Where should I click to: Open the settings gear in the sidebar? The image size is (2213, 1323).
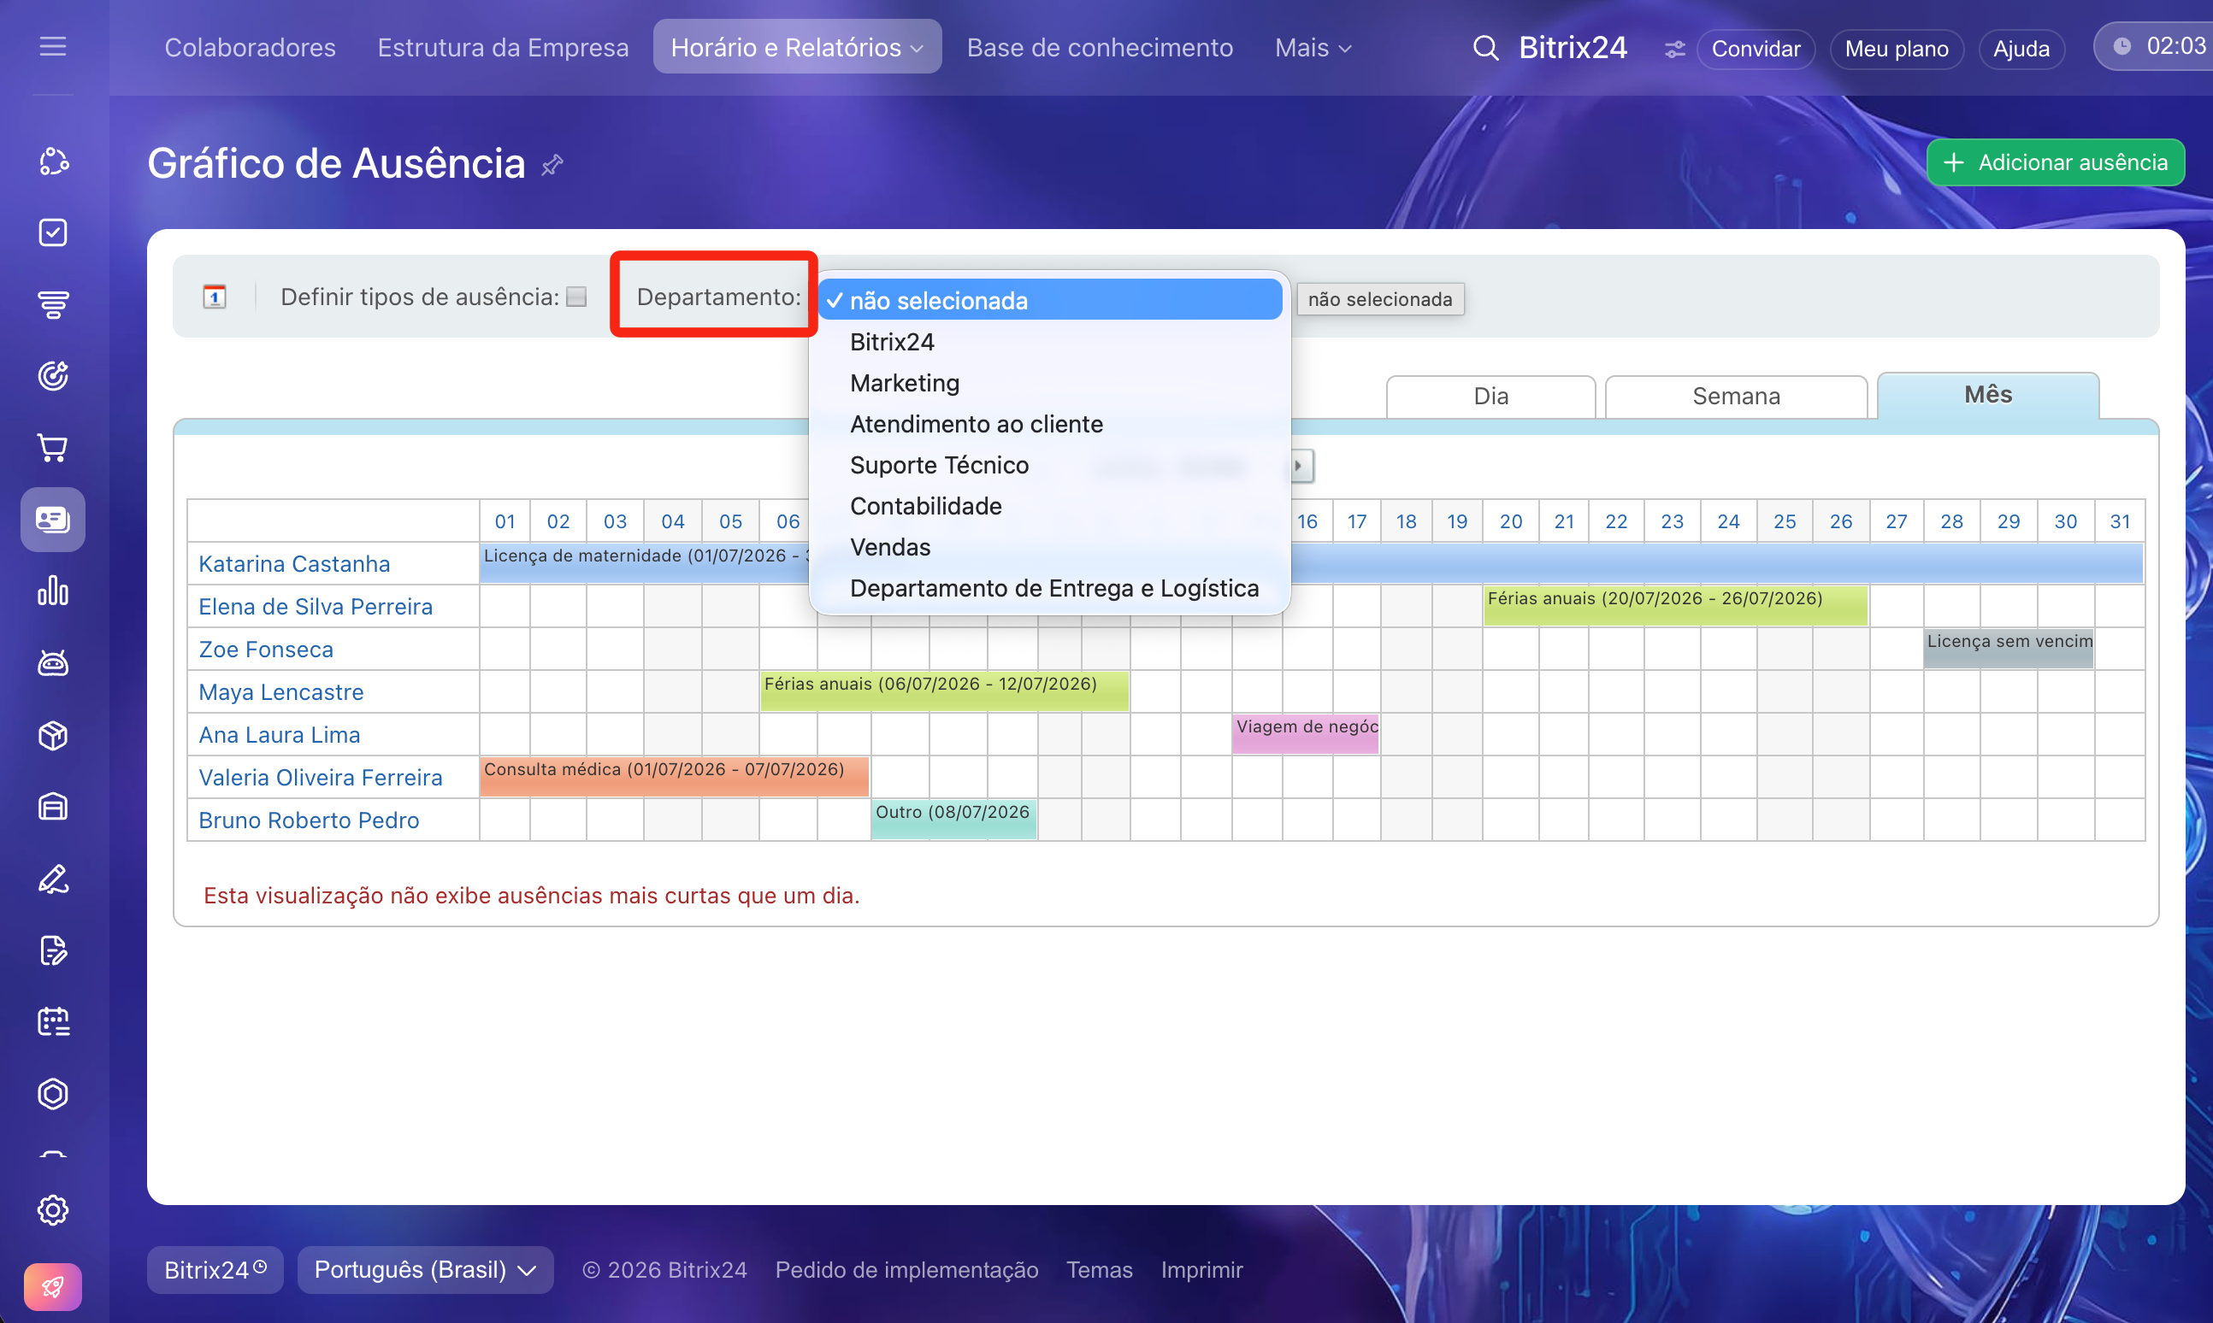point(54,1210)
